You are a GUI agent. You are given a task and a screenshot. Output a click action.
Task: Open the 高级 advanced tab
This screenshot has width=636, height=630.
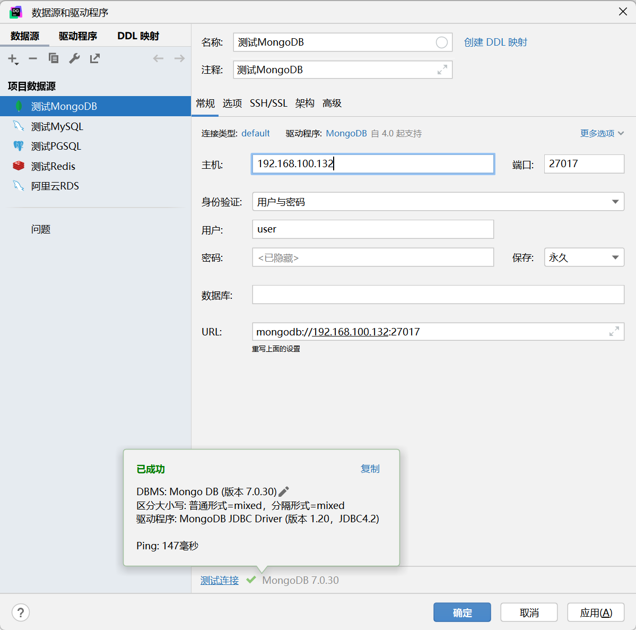[x=332, y=103]
